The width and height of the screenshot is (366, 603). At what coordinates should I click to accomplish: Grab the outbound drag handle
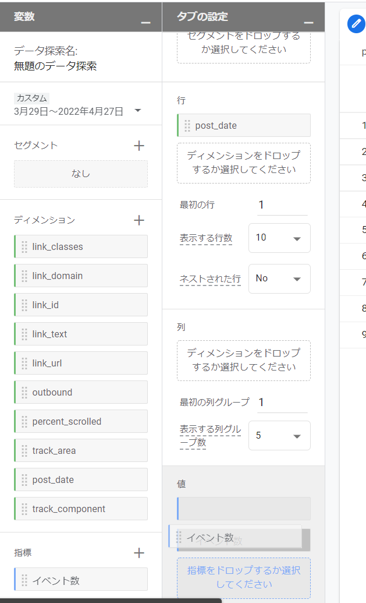pyautogui.click(x=24, y=393)
